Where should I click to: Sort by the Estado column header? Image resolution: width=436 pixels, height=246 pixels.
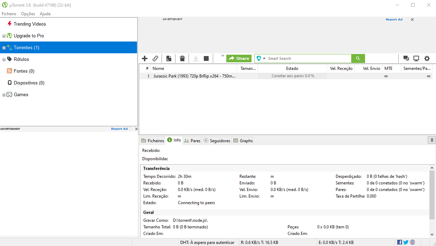[292, 69]
